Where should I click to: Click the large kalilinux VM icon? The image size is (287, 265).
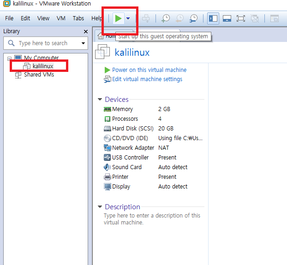click(x=102, y=52)
